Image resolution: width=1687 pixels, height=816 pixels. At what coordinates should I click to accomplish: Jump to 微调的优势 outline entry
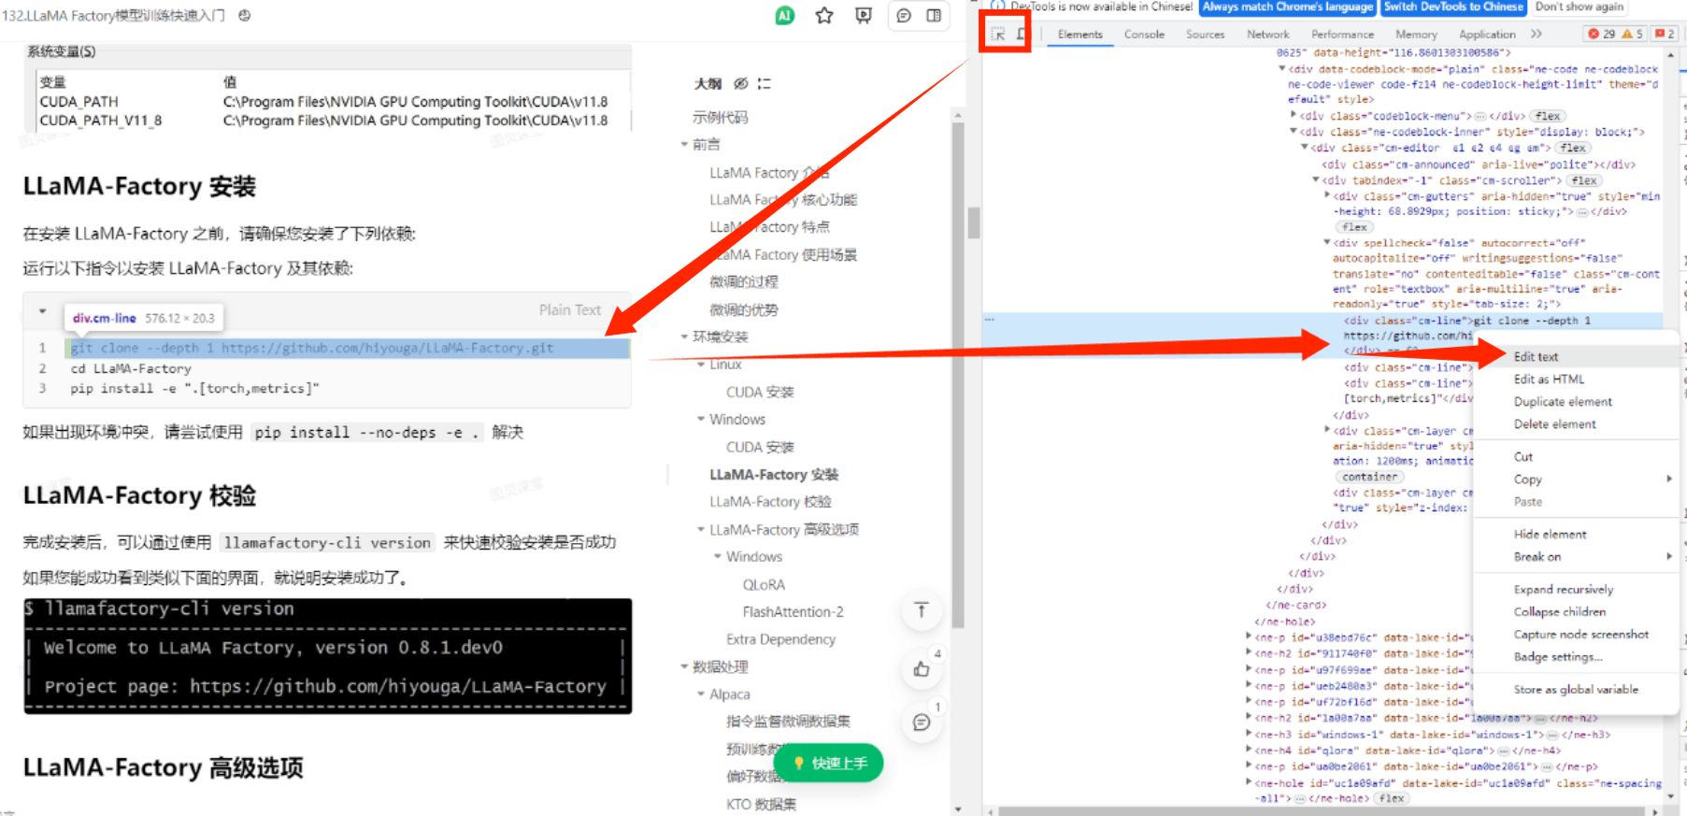pos(743,310)
